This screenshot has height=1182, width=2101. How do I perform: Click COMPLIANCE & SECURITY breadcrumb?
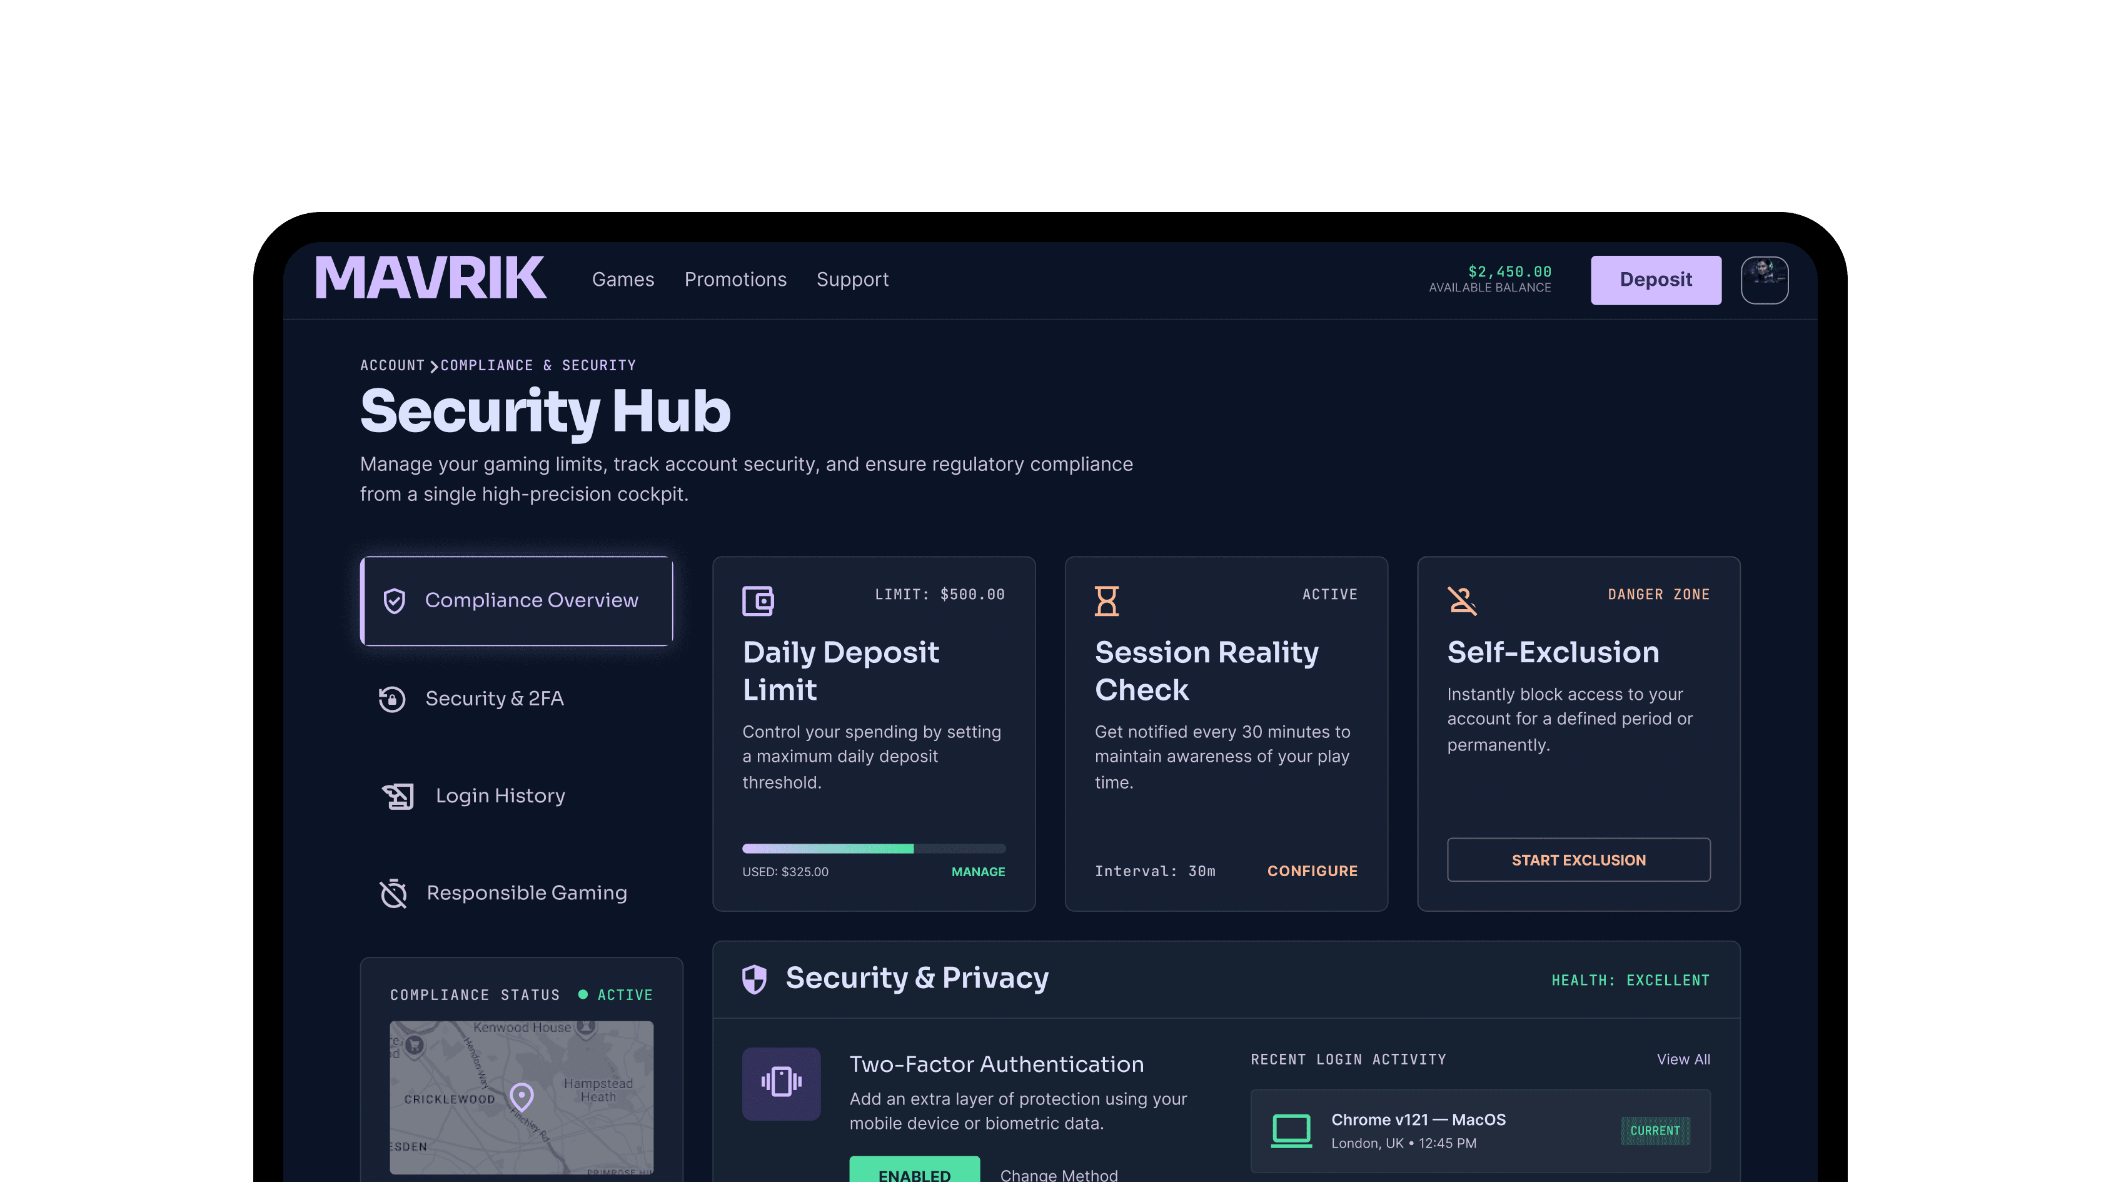pyautogui.click(x=538, y=365)
